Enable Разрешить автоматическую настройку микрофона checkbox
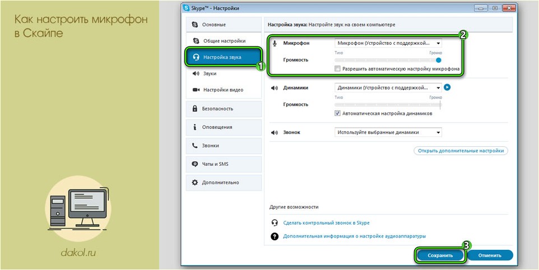Screen dimensions: 539x270 [337, 69]
